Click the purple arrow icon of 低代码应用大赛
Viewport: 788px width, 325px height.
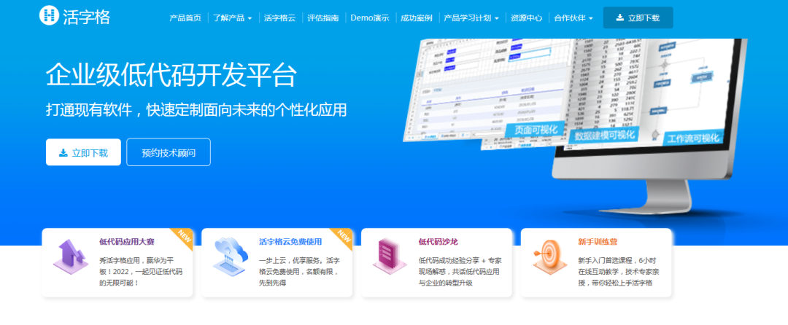(71, 257)
